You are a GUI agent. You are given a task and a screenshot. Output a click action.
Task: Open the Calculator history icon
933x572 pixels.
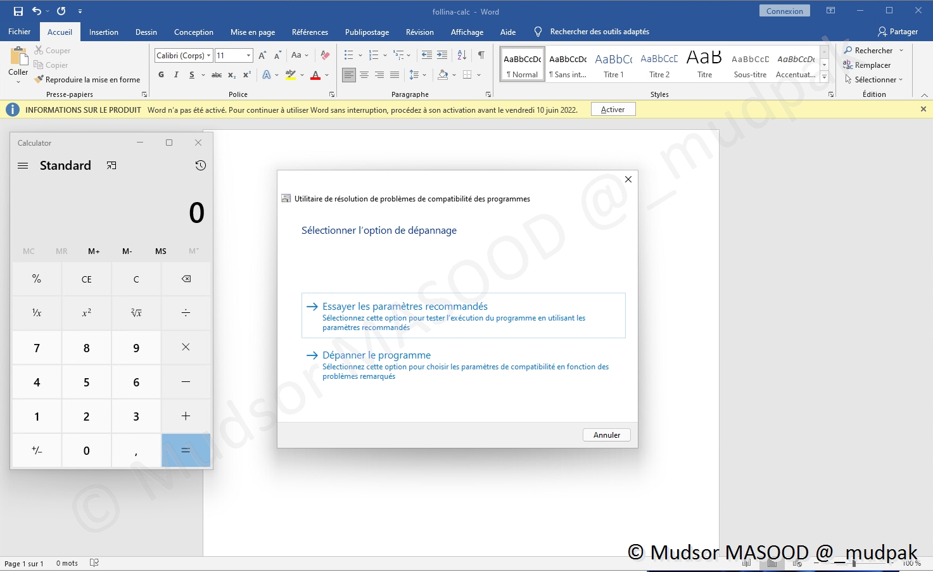click(x=200, y=165)
